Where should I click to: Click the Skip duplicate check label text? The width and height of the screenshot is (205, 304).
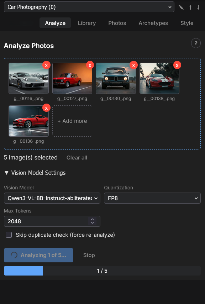65,235
